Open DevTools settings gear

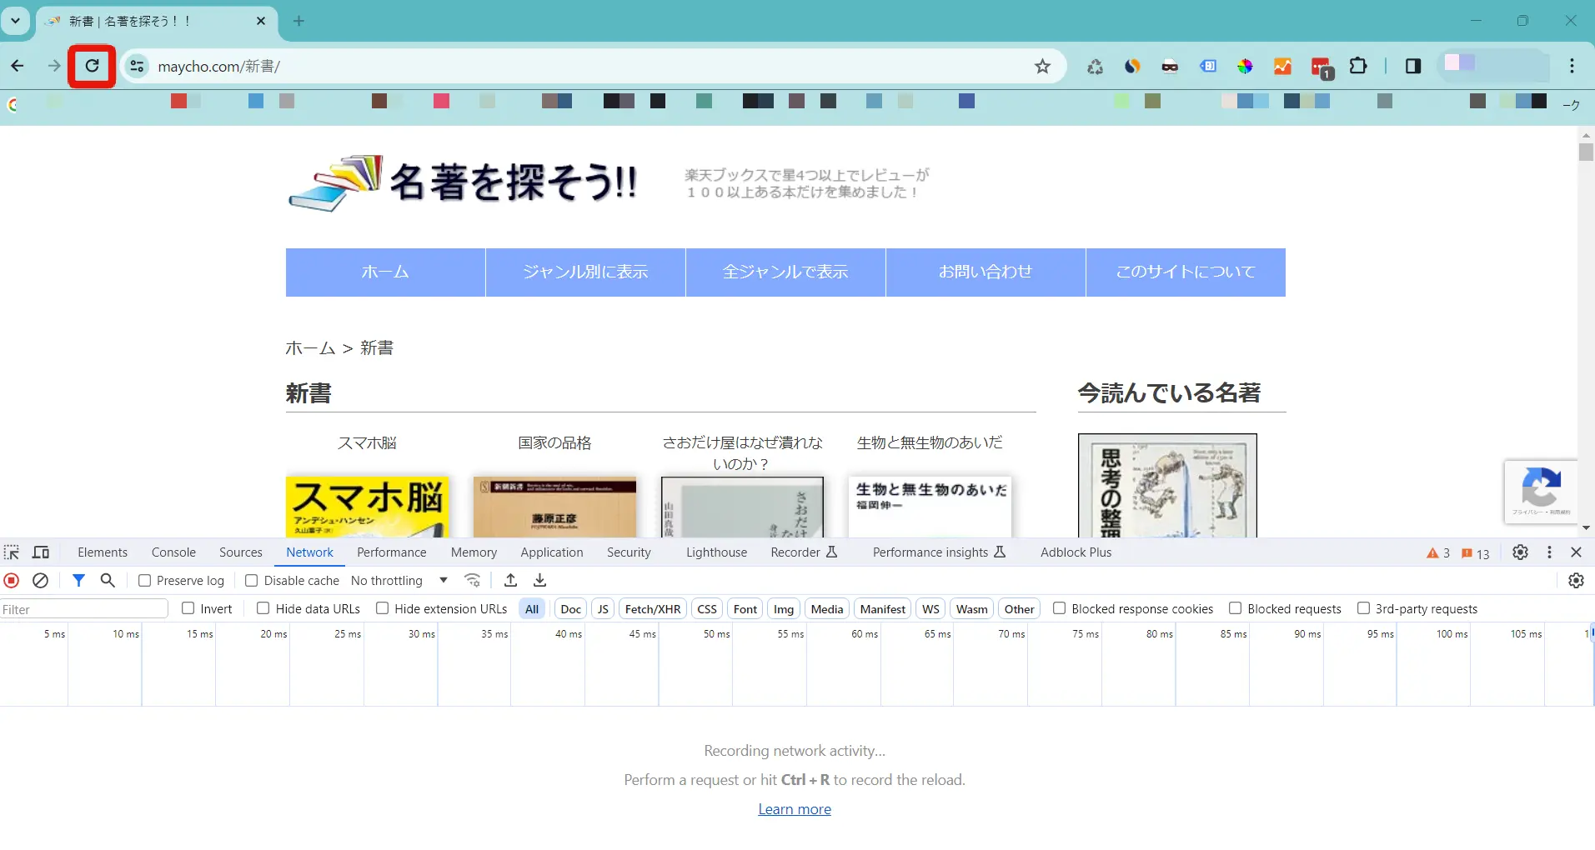[1520, 552]
